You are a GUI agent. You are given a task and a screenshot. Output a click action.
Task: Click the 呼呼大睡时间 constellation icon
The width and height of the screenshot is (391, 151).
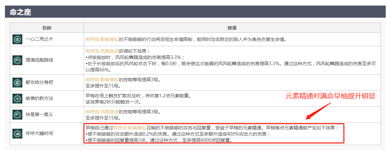pyautogui.click(x=17, y=134)
